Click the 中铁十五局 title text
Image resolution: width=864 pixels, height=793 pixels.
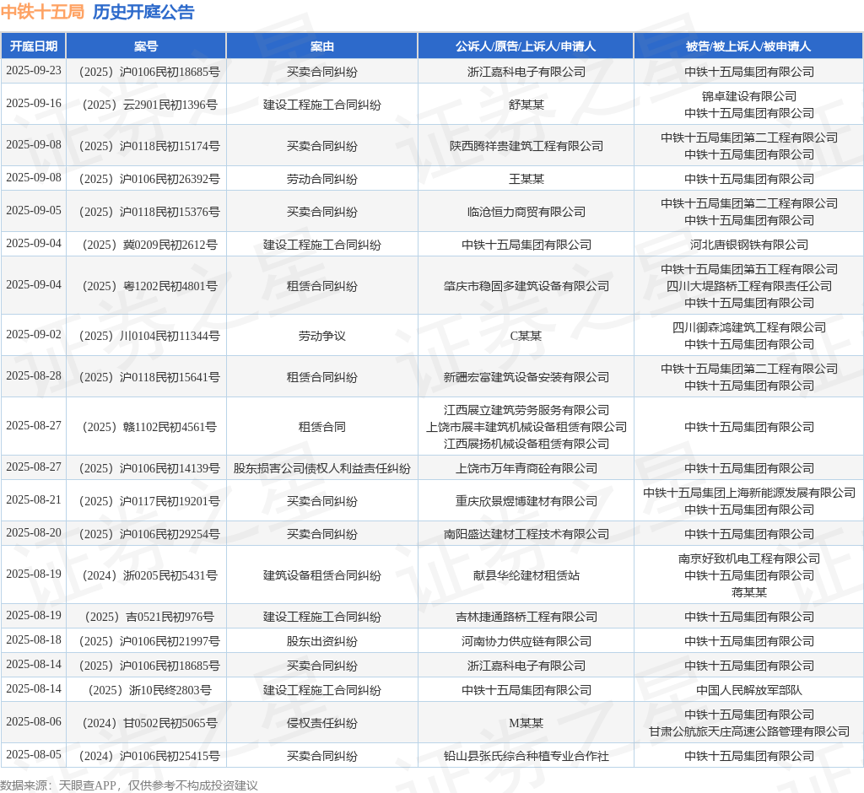(x=42, y=12)
